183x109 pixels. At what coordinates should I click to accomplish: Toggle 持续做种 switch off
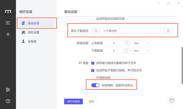pos(95,85)
